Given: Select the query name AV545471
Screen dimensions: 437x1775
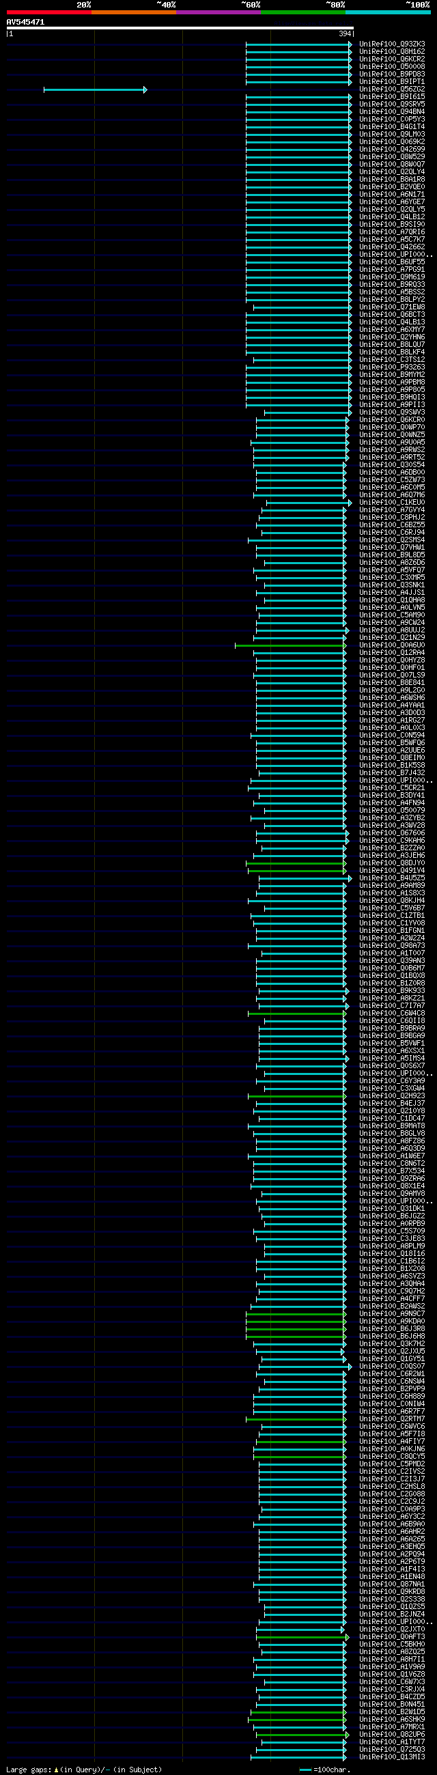Looking at the screenshot, I should point(25,22).
